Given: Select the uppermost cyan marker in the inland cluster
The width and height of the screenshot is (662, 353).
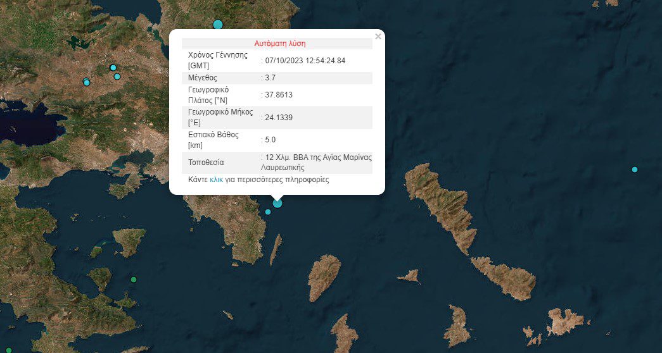Looking at the screenshot, I should pyautogui.click(x=113, y=68).
